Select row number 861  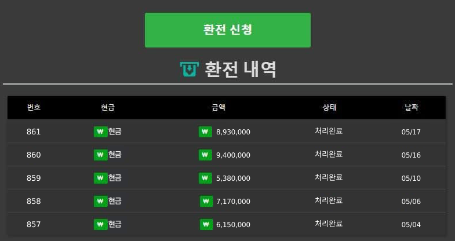point(34,132)
